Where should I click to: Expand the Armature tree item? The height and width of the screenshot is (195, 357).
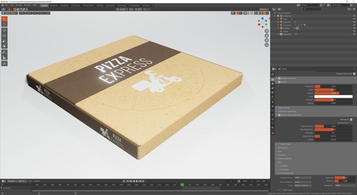[x=278, y=25]
